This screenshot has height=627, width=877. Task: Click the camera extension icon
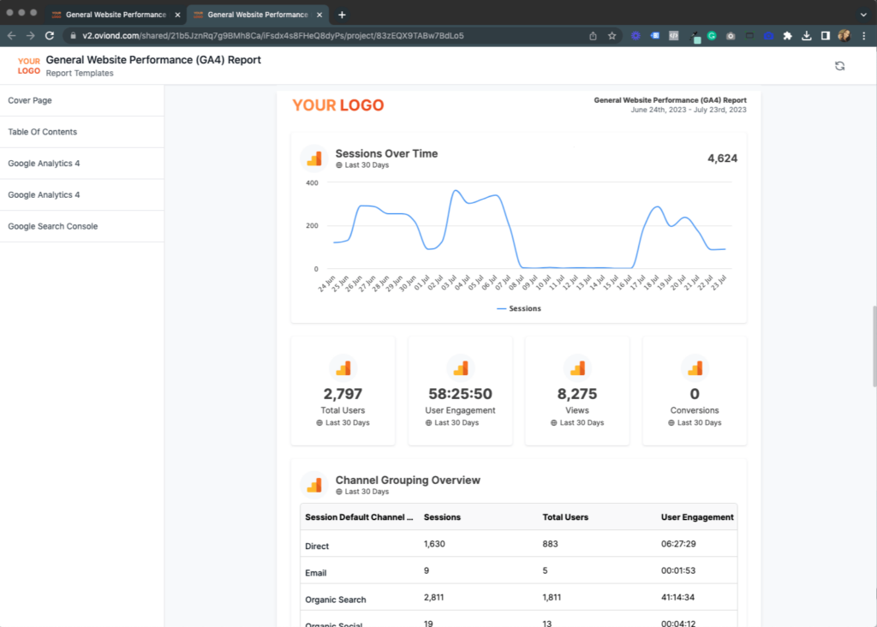731,36
